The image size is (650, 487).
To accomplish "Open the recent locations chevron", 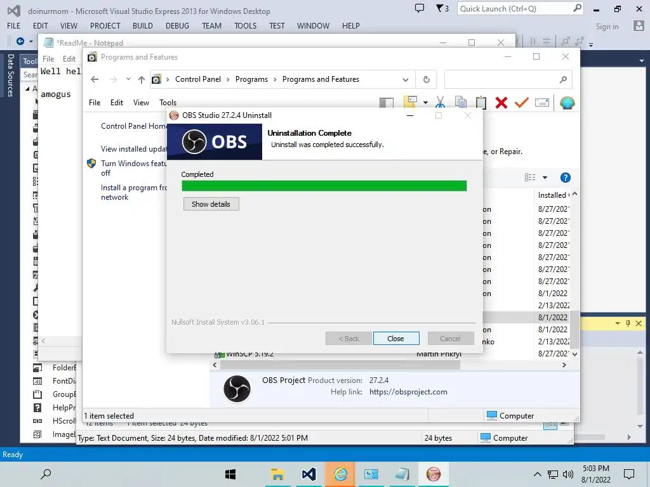I will click(128, 79).
